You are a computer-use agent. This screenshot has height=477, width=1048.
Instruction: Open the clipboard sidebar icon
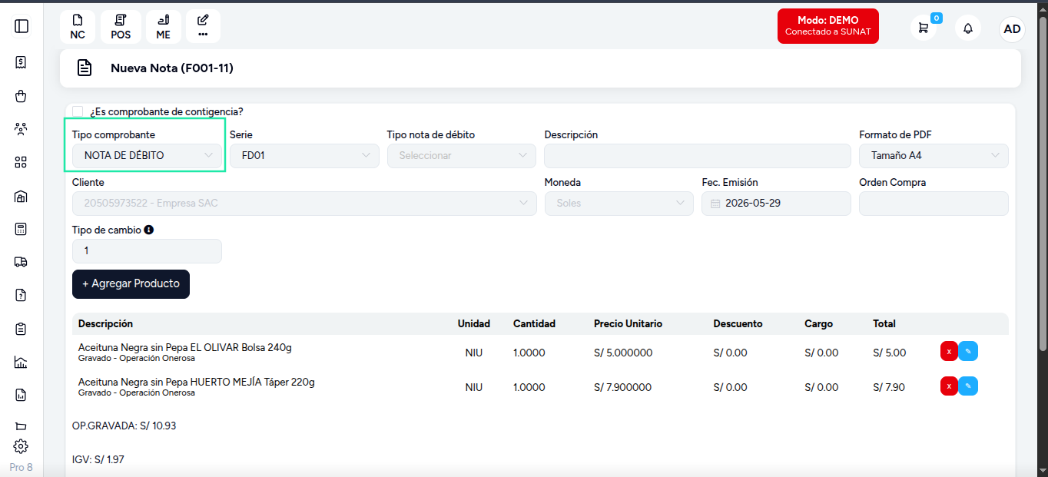(22, 329)
